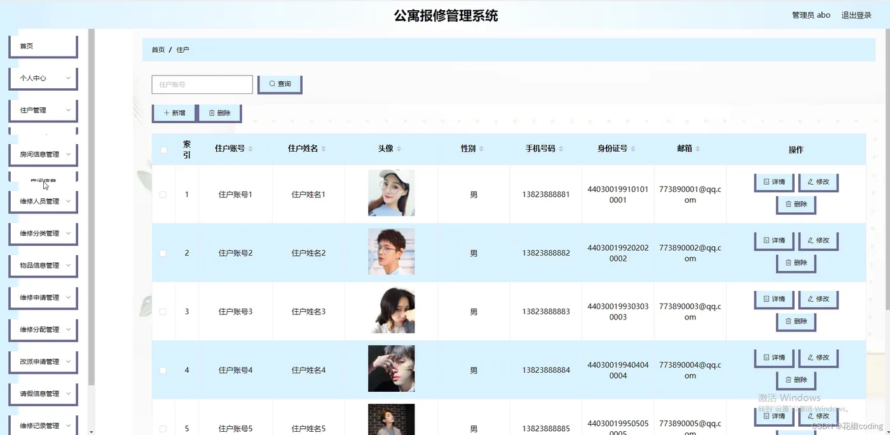Sort by 住户姓名 column sort icon
This screenshot has height=435, width=890.
point(324,149)
